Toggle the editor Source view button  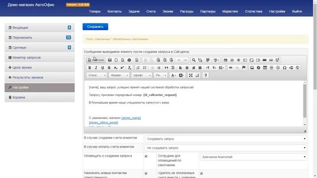pyautogui.click(x=96, y=60)
